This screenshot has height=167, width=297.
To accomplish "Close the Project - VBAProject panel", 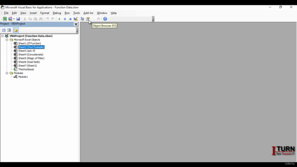I will pyautogui.click(x=76, y=24).
